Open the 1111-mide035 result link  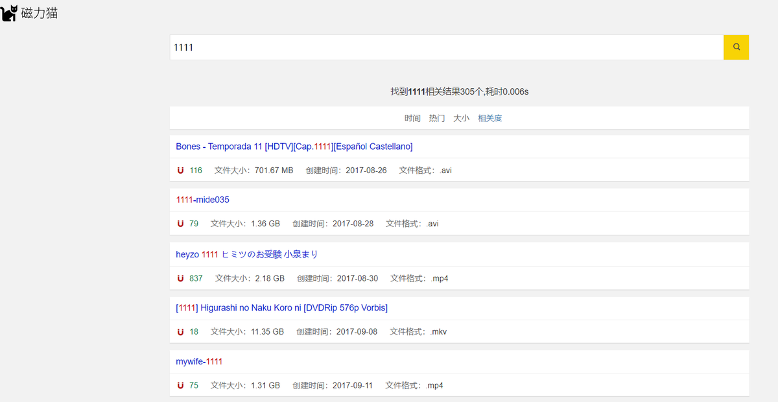tap(202, 199)
